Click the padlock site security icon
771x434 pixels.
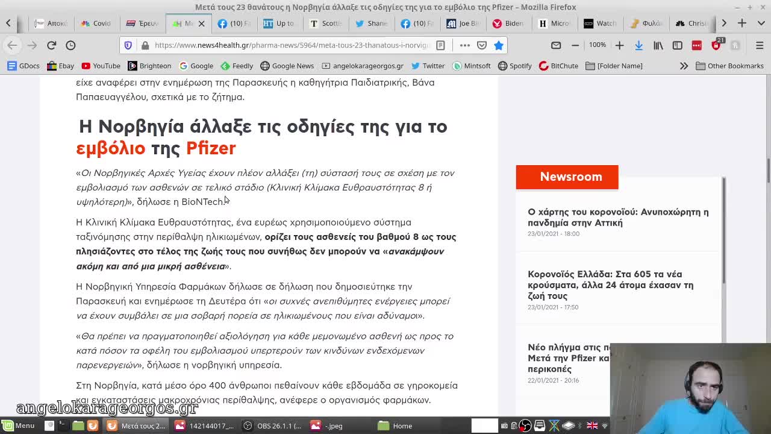click(145, 45)
